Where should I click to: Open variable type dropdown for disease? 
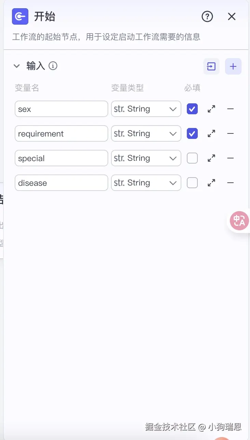click(x=146, y=183)
